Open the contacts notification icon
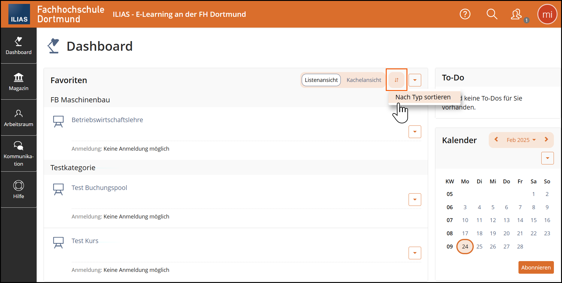This screenshot has height=283, width=562. (517, 14)
